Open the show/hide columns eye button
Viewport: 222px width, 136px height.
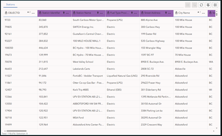(x=208, y=5)
